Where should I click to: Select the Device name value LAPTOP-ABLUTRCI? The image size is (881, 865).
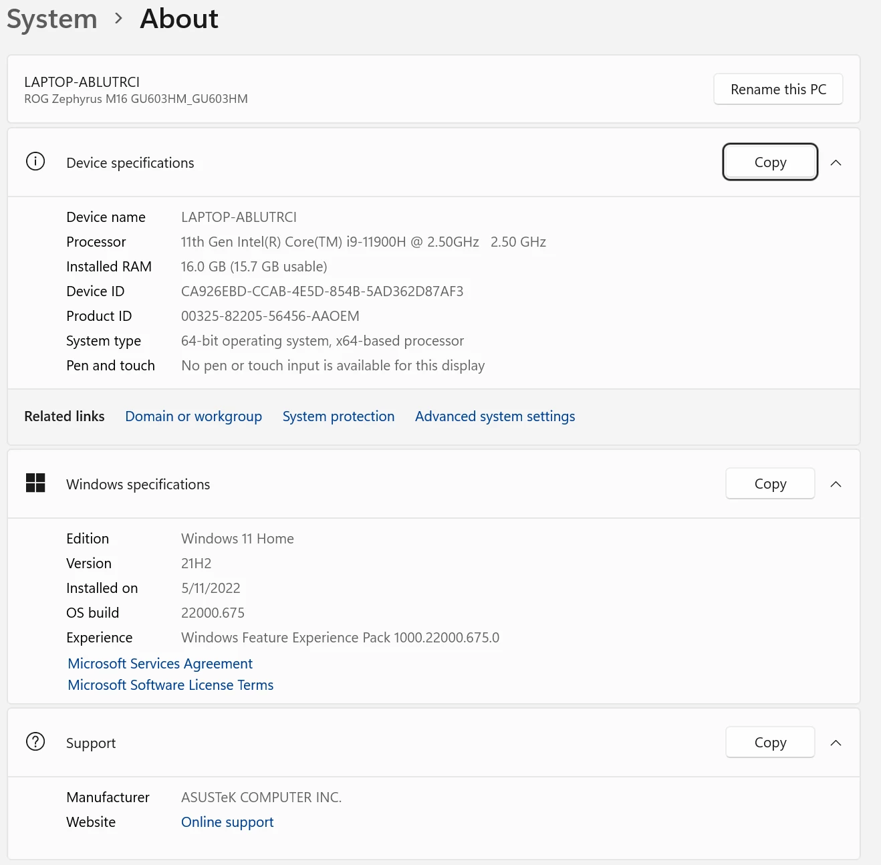pyautogui.click(x=239, y=217)
